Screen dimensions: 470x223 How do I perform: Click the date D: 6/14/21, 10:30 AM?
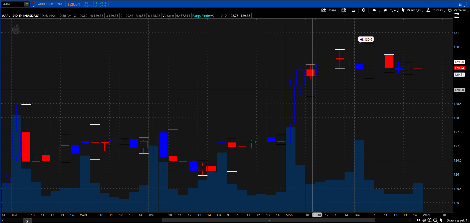pyautogui.click(x=57, y=16)
